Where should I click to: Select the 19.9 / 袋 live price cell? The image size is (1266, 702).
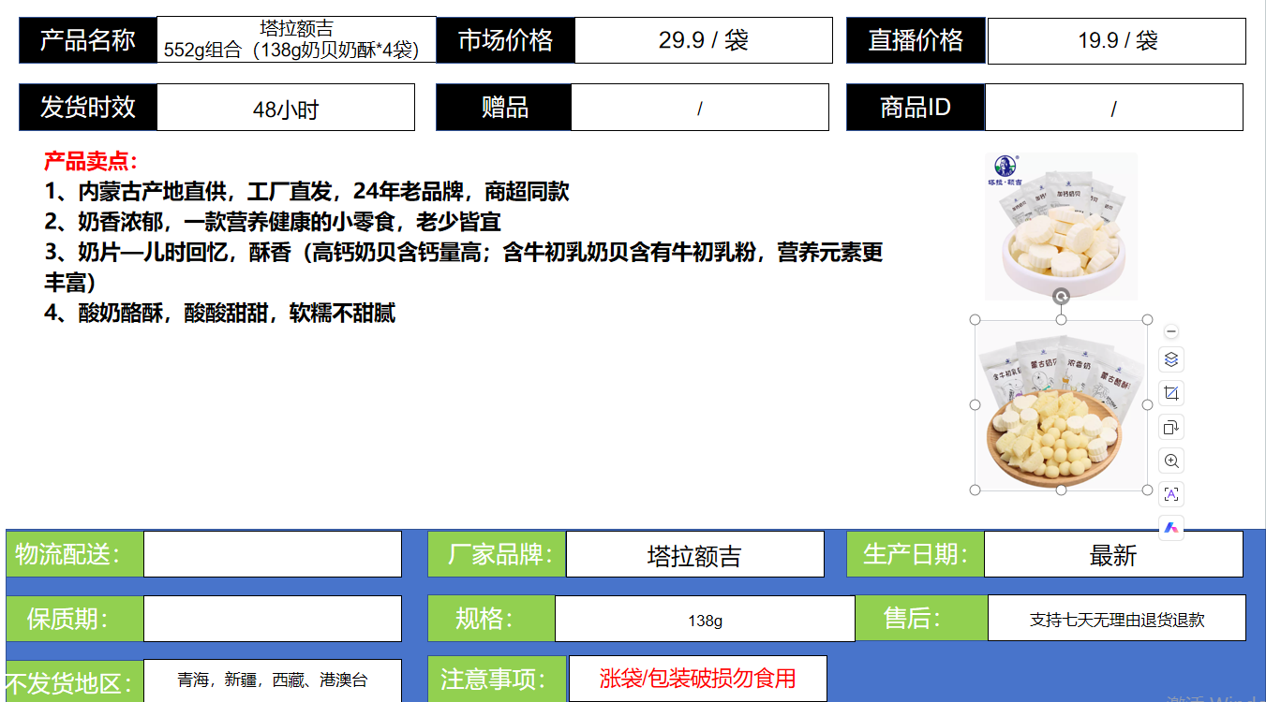tap(1116, 41)
